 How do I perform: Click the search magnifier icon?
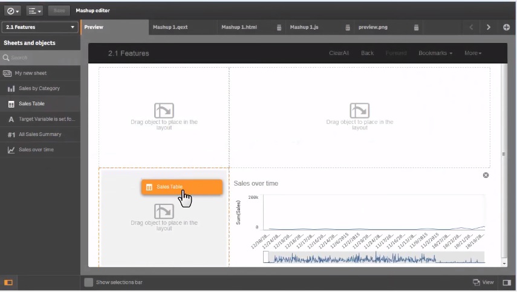[5, 57]
